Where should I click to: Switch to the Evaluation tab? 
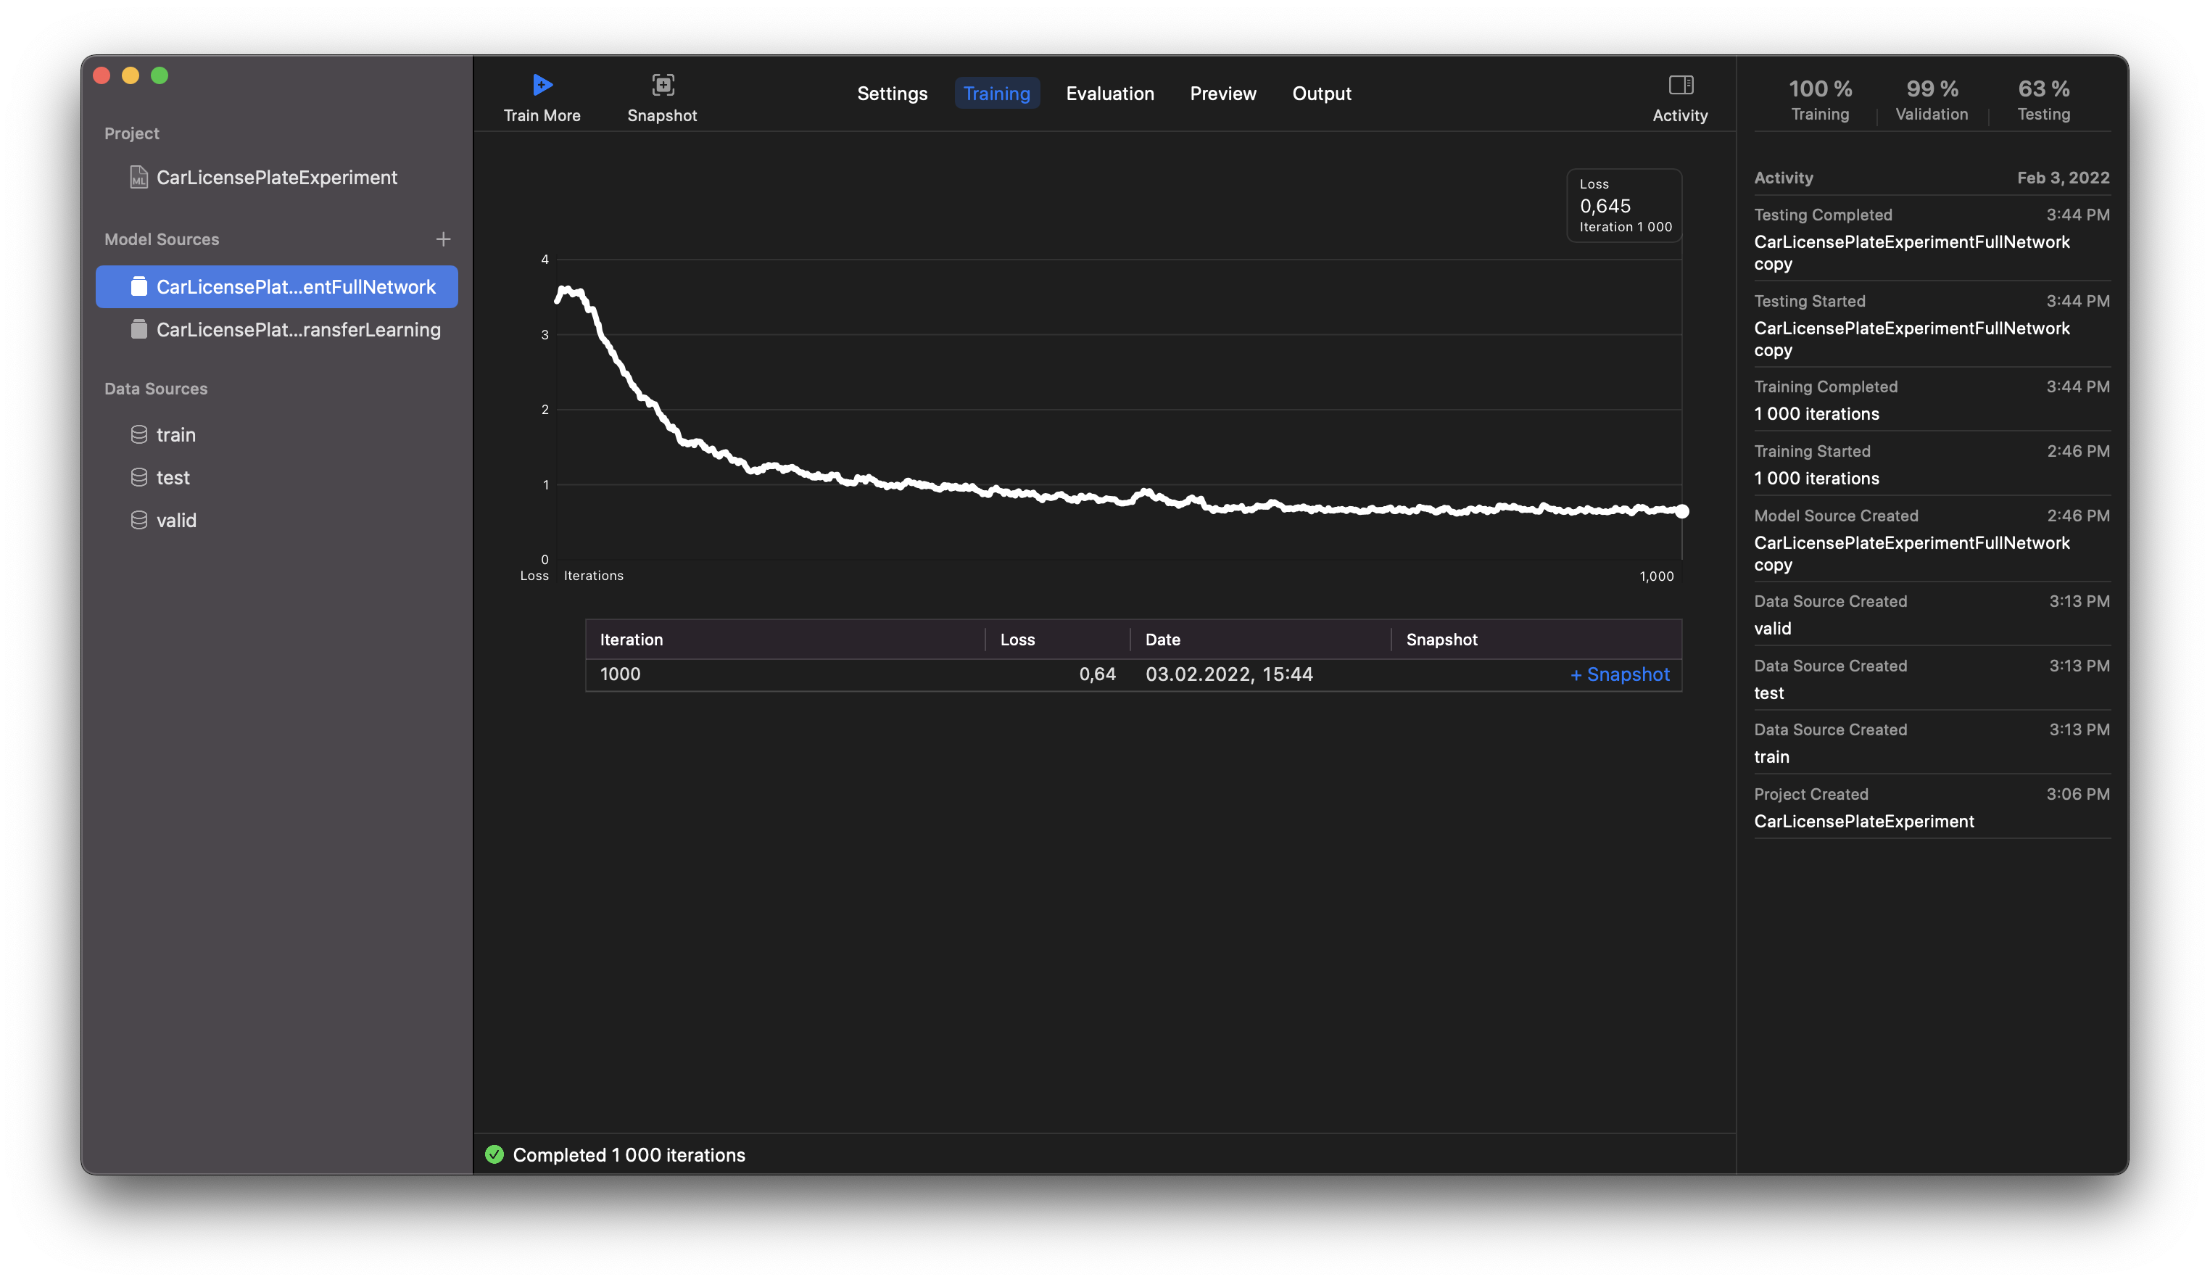coord(1109,93)
